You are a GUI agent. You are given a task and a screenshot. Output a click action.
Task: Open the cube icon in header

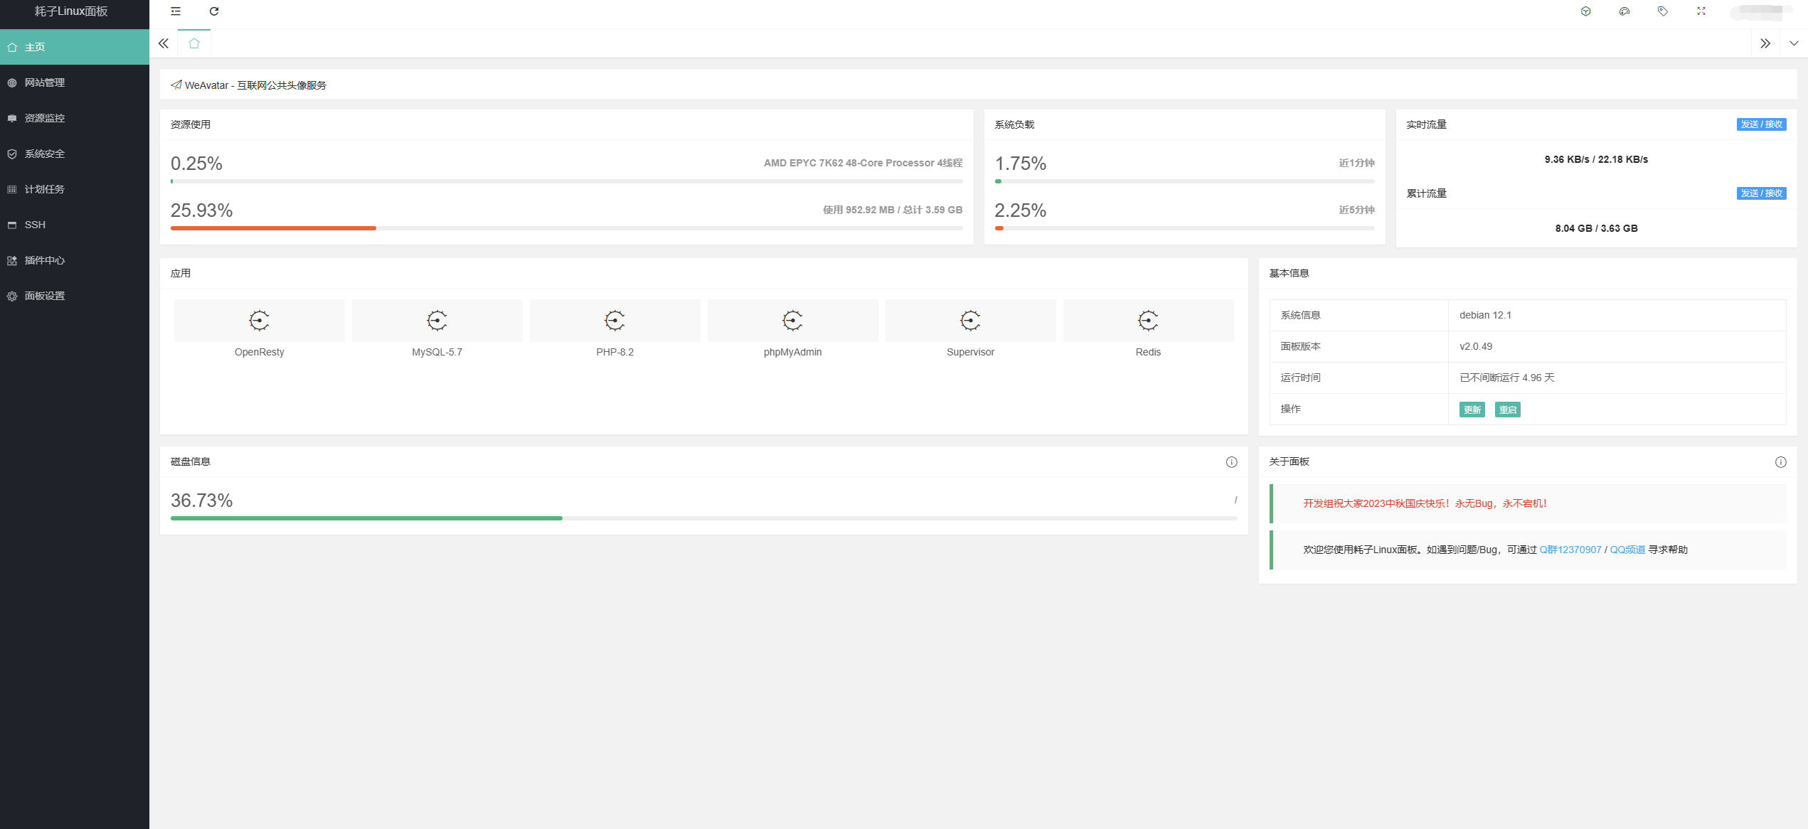1585,11
